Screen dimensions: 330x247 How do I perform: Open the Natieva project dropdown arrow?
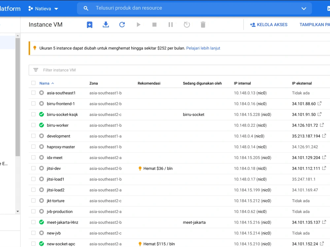click(56, 9)
